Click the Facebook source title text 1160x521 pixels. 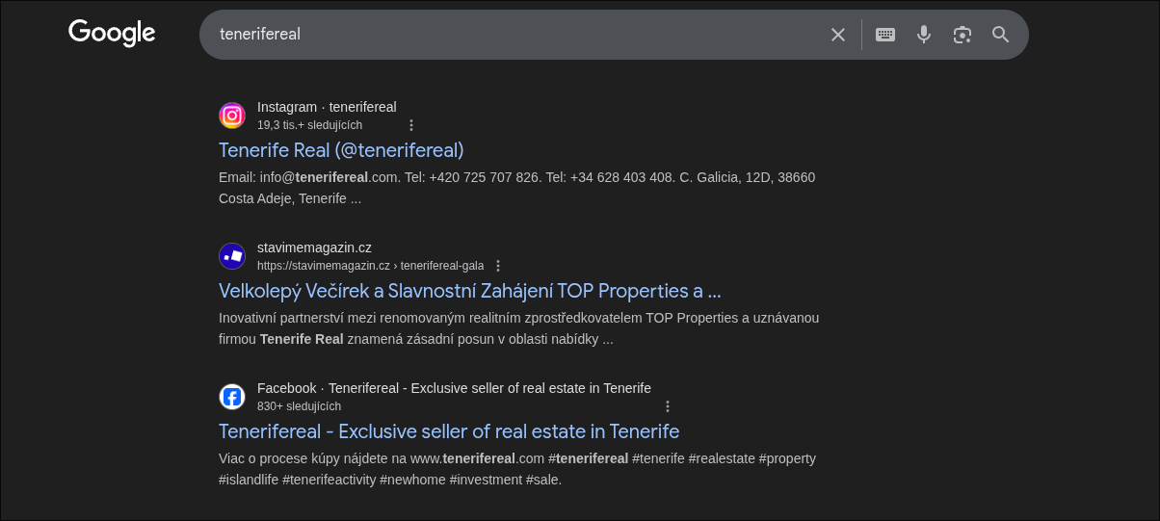pos(454,388)
